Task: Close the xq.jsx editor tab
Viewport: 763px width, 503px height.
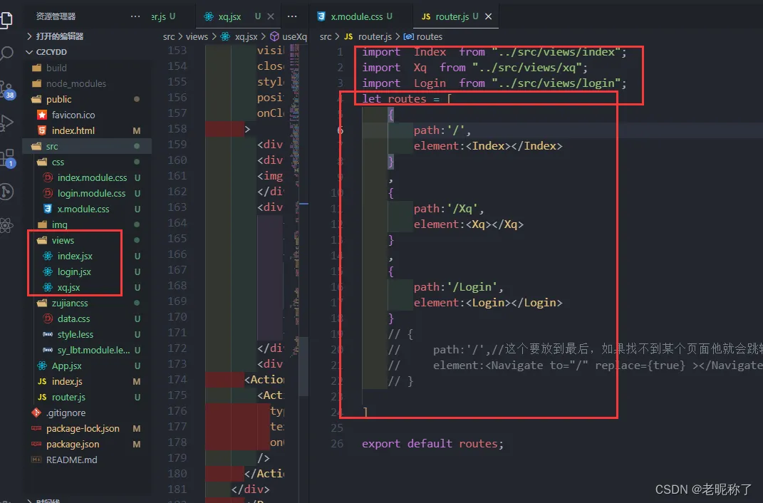Action: click(x=271, y=16)
